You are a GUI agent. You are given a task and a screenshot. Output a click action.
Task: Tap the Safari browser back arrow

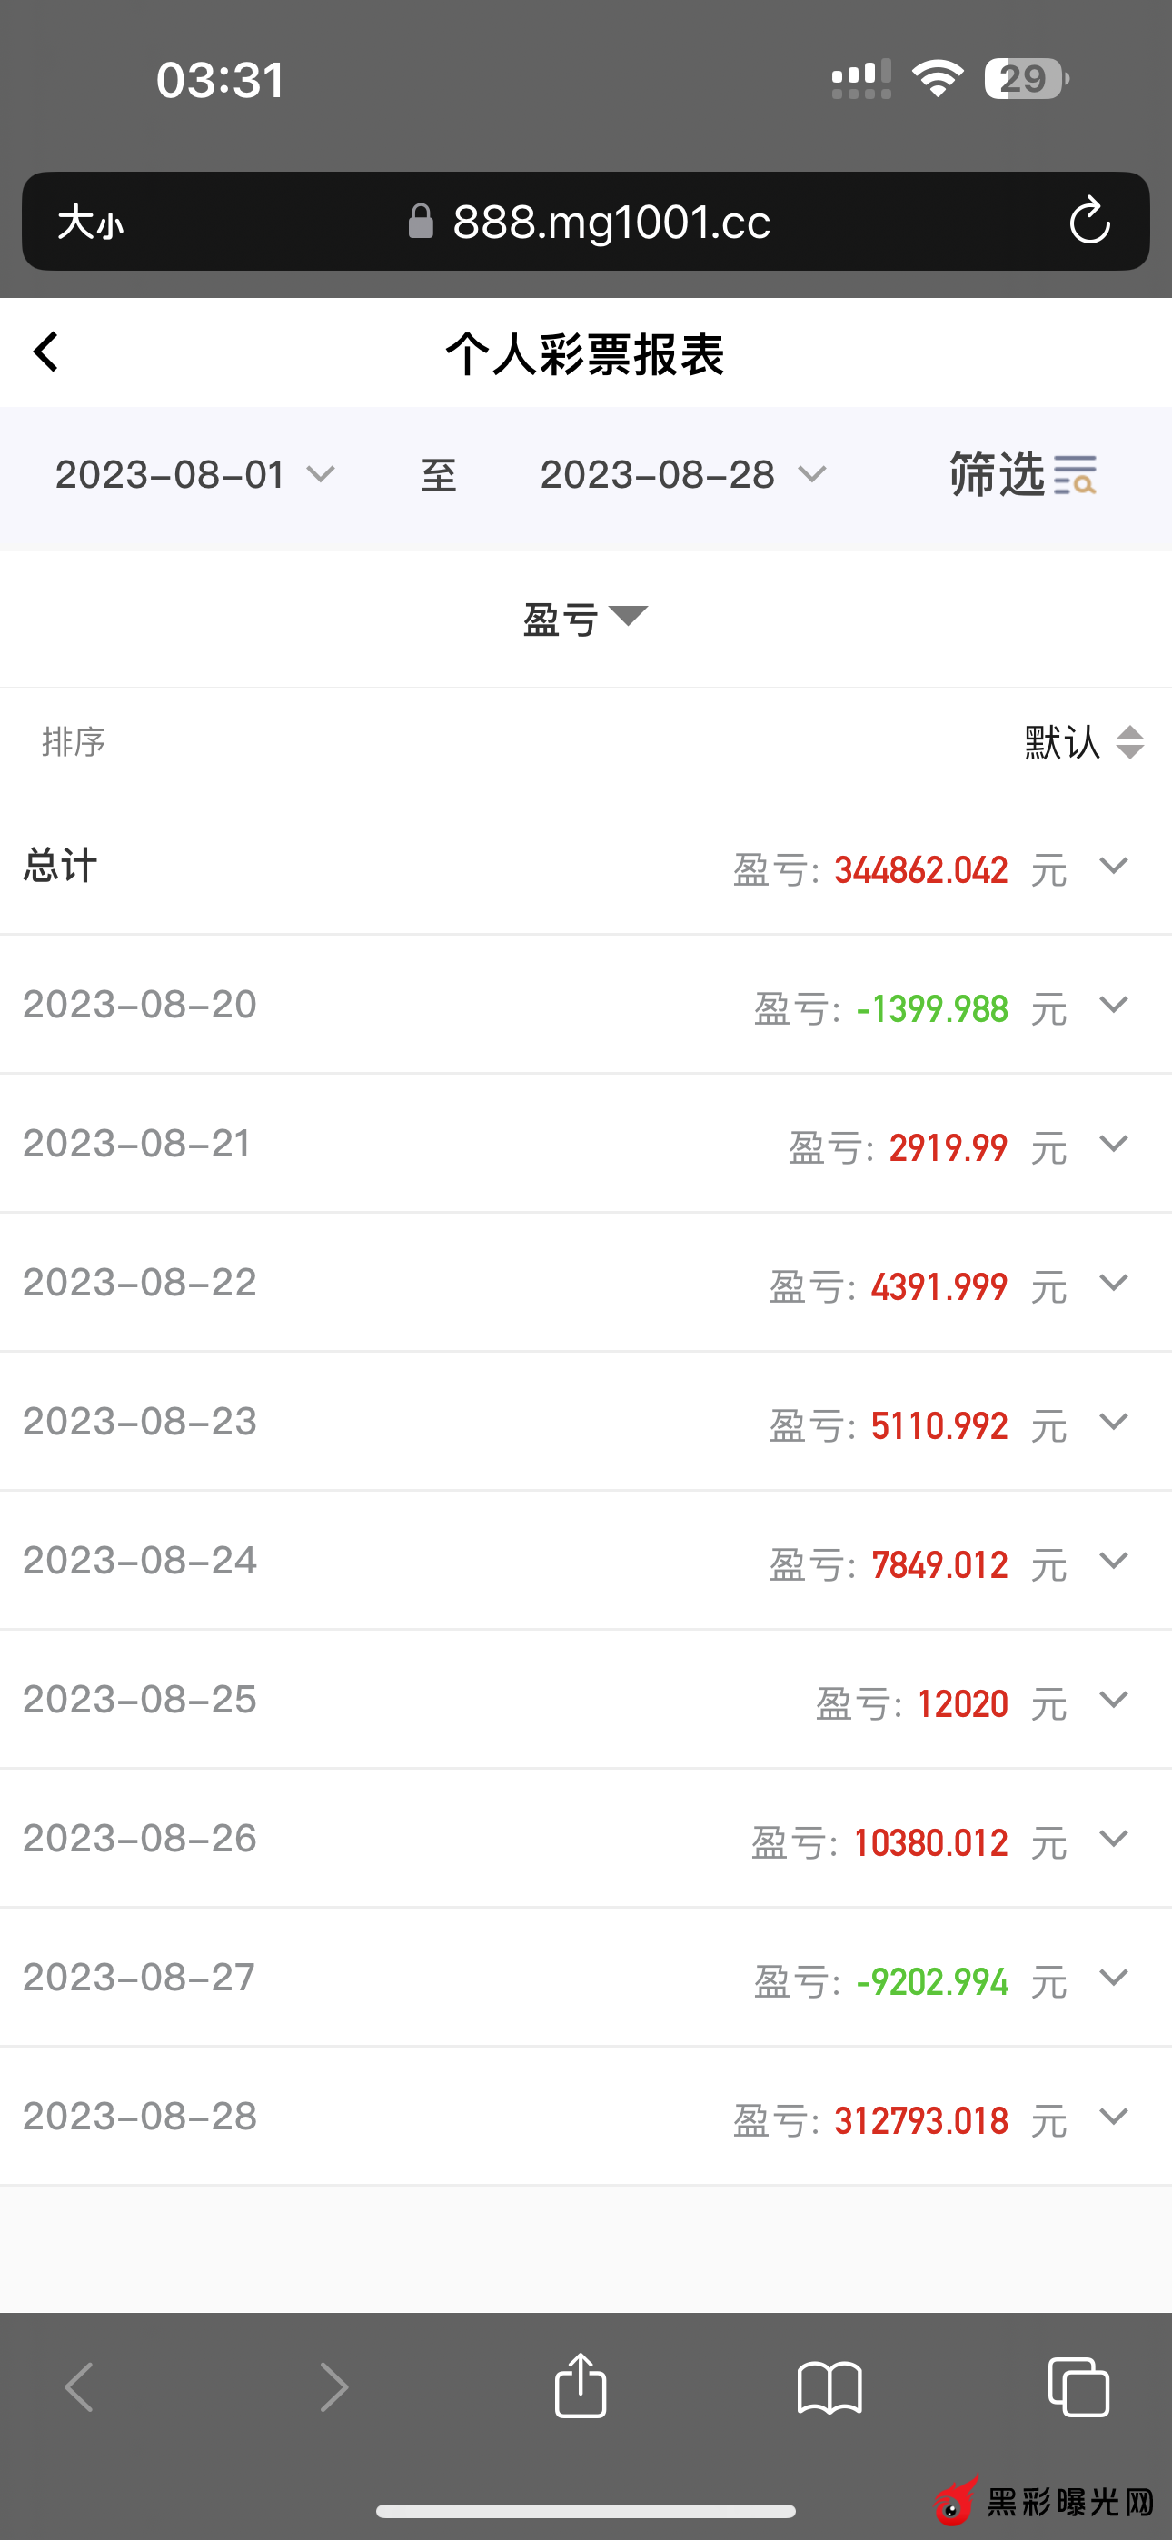[79, 2387]
